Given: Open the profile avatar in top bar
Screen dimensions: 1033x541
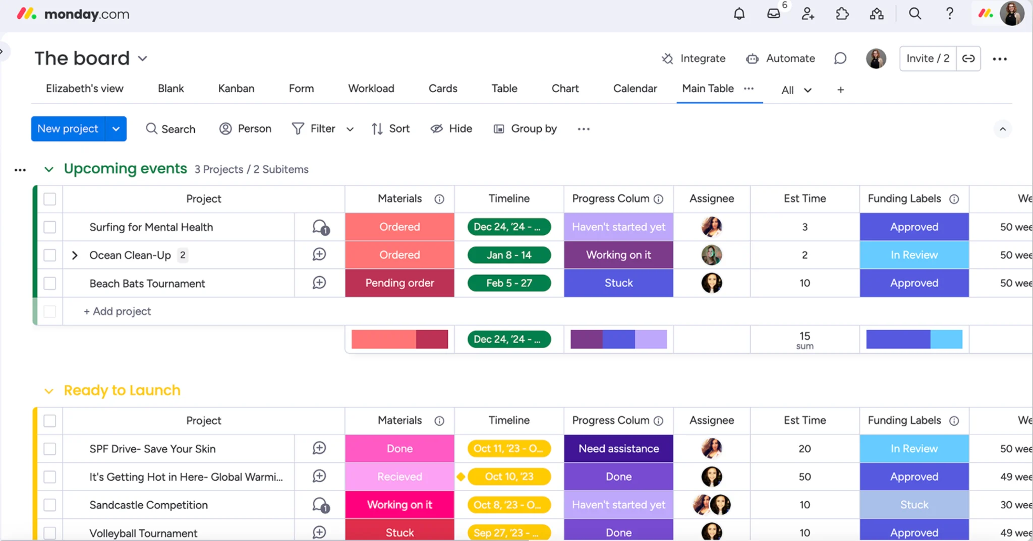Looking at the screenshot, I should click(x=1011, y=14).
